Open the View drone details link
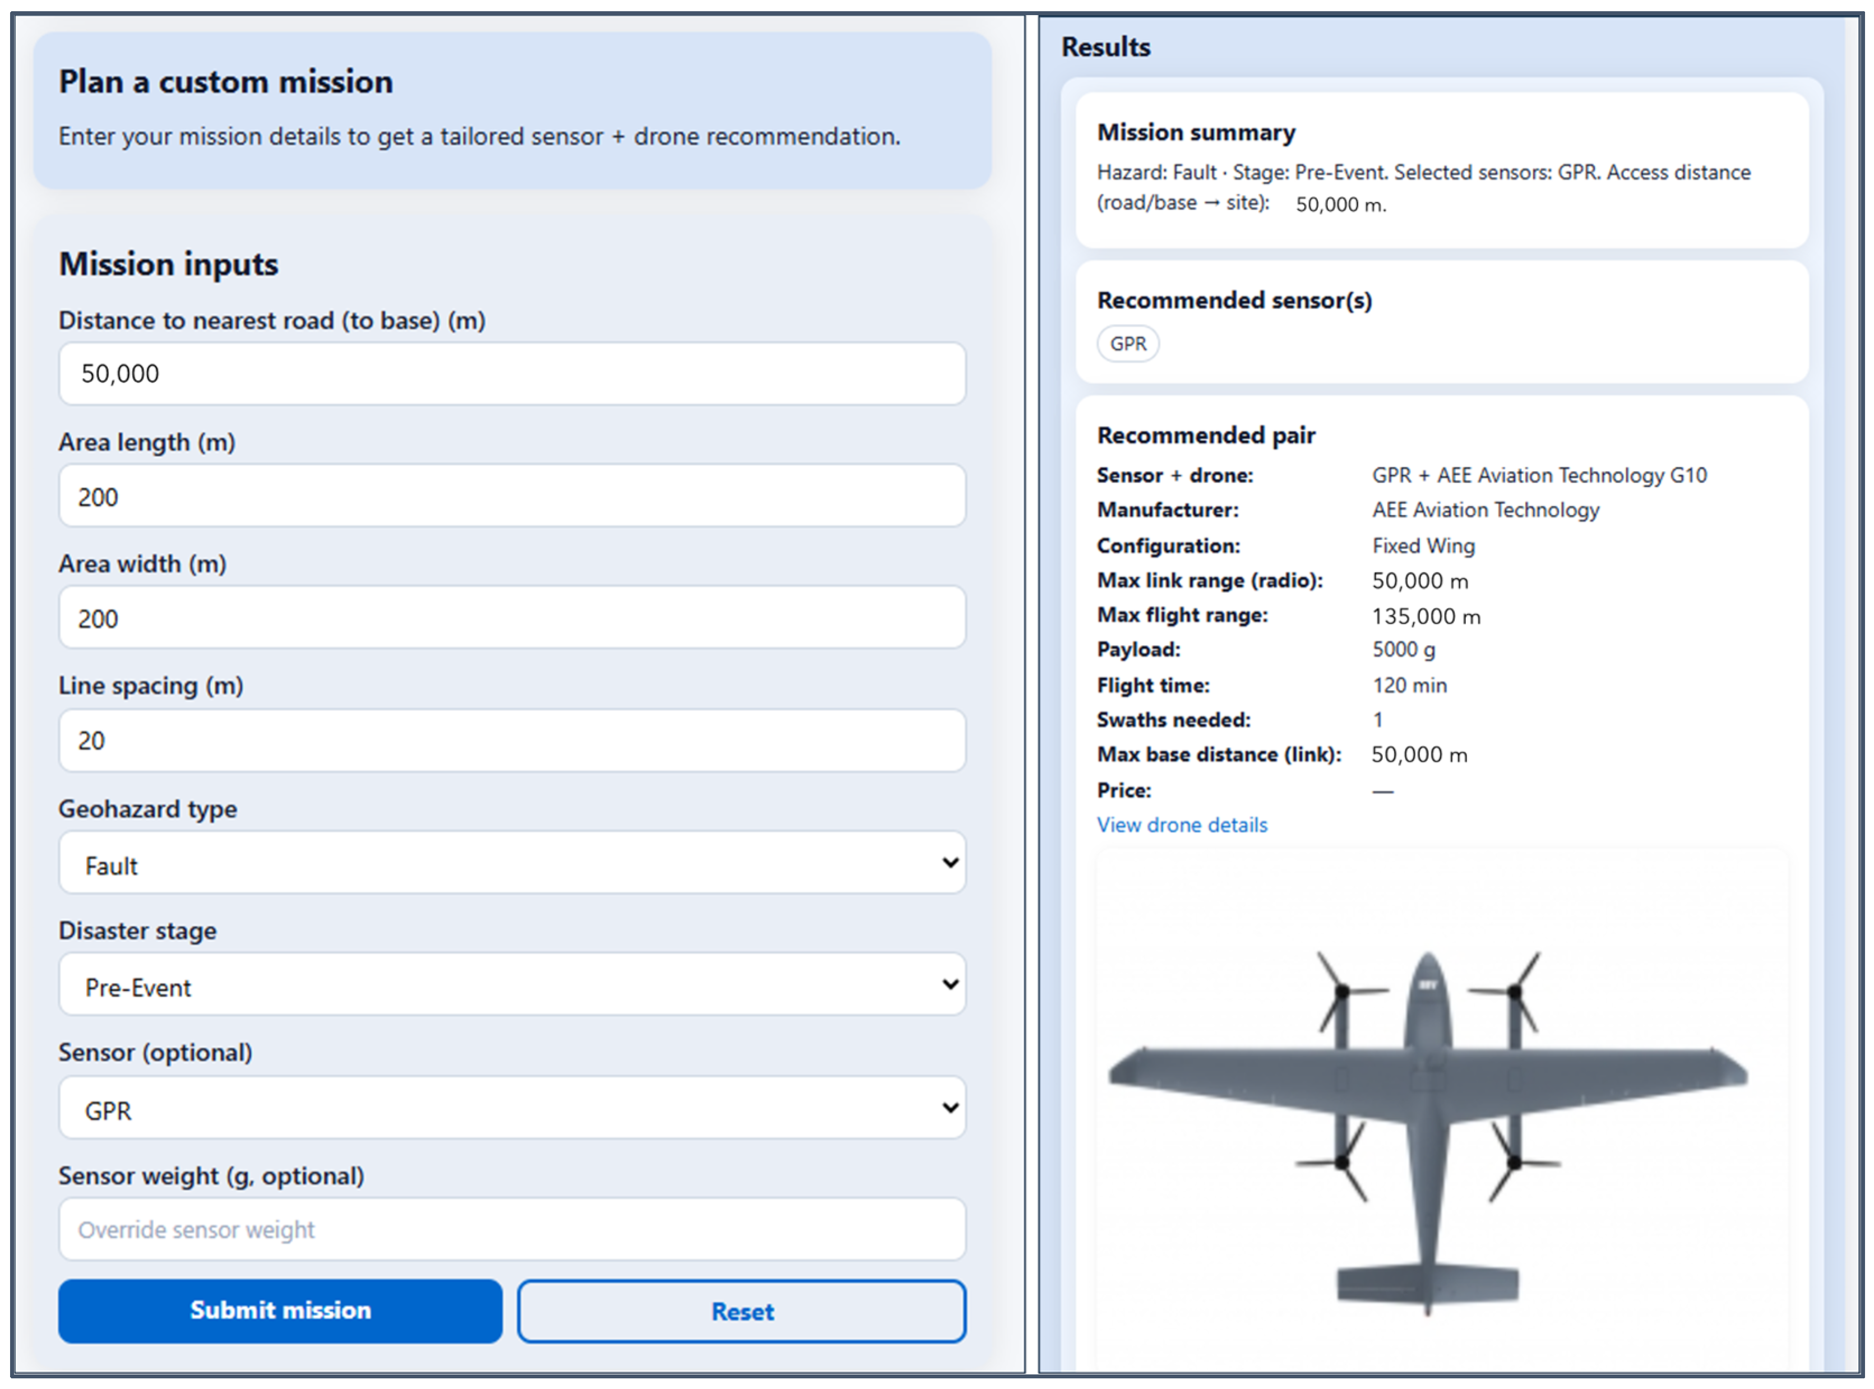The width and height of the screenshot is (1874, 1389). point(1181,825)
